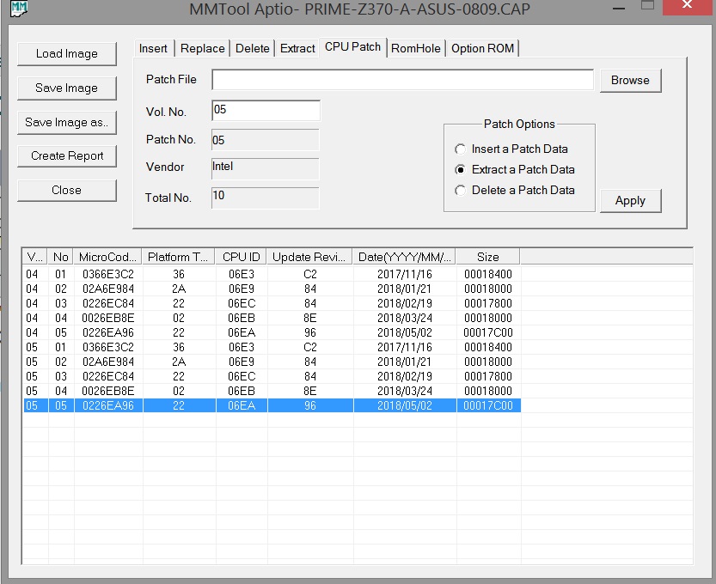Click the Update Revision column header
The width and height of the screenshot is (716, 584).
coord(309,257)
